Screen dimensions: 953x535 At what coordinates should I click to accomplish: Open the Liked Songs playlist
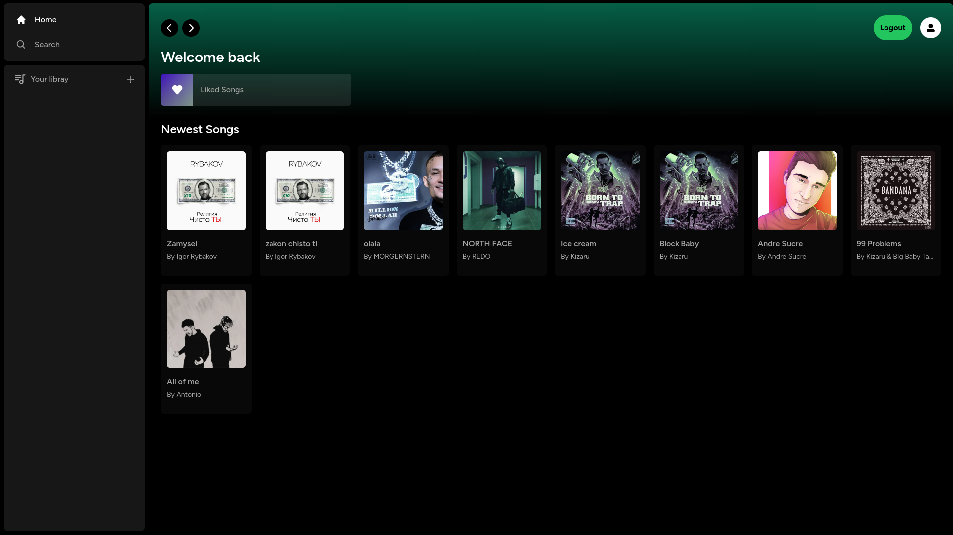[x=256, y=90]
